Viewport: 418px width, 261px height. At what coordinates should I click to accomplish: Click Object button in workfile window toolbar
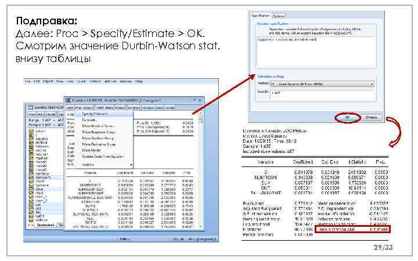(x=50, y=114)
